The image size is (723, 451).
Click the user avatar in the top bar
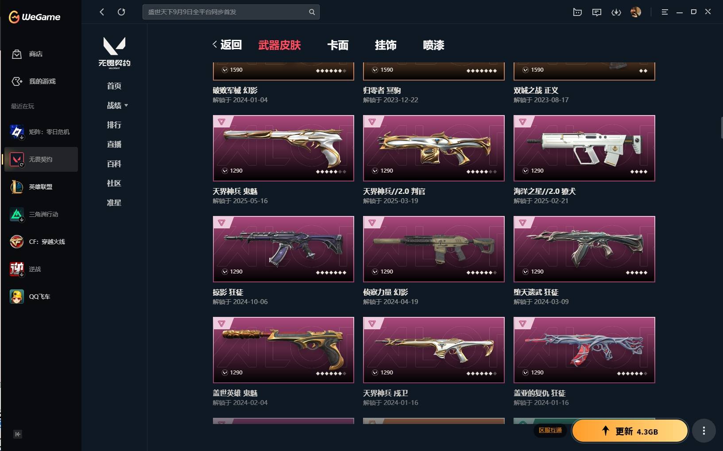coord(636,12)
